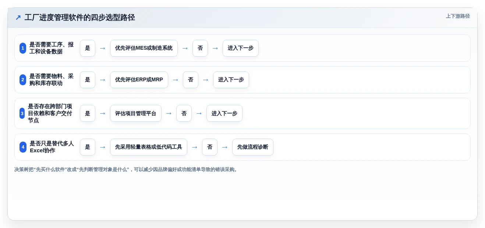This screenshot has height=228, width=485.
Task: Click the question 是否需要工序、报工和设备数据
Action: pyautogui.click(x=52, y=48)
